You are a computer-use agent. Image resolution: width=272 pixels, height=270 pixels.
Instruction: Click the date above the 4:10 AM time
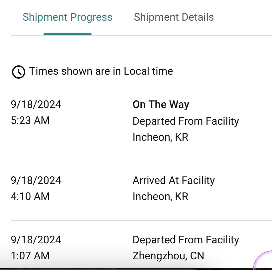(x=36, y=181)
